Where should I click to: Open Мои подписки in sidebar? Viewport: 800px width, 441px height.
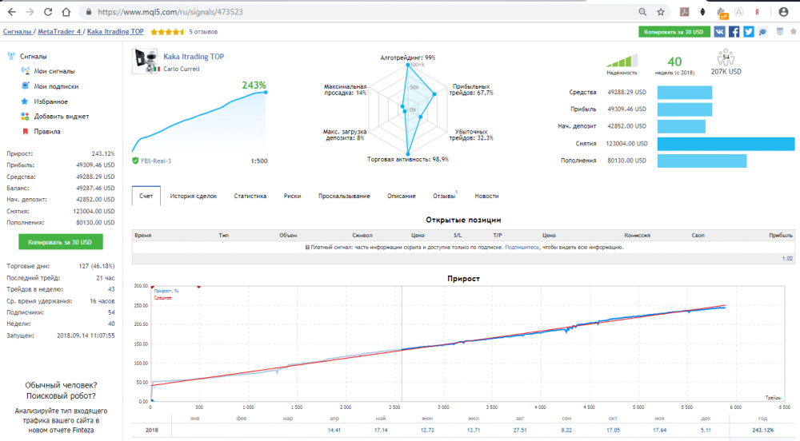tap(56, 86)
